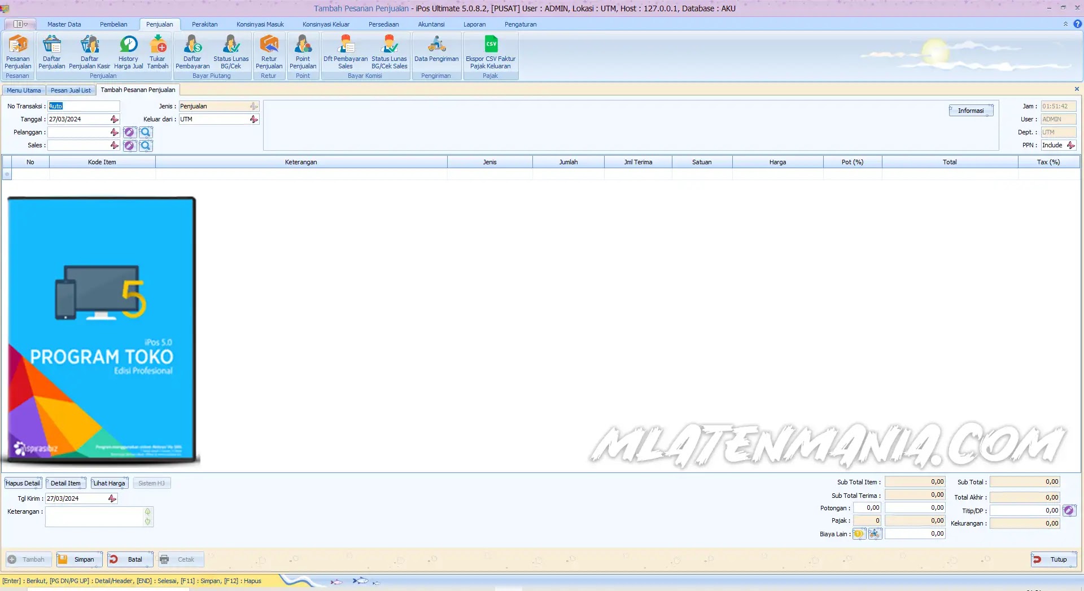Click the Detail Item button
This screenshot has height=591, width=1084.
point(65,483)
